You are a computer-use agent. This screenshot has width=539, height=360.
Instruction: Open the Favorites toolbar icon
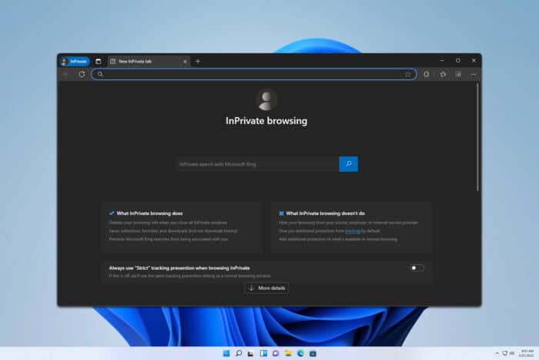point(444,74)
